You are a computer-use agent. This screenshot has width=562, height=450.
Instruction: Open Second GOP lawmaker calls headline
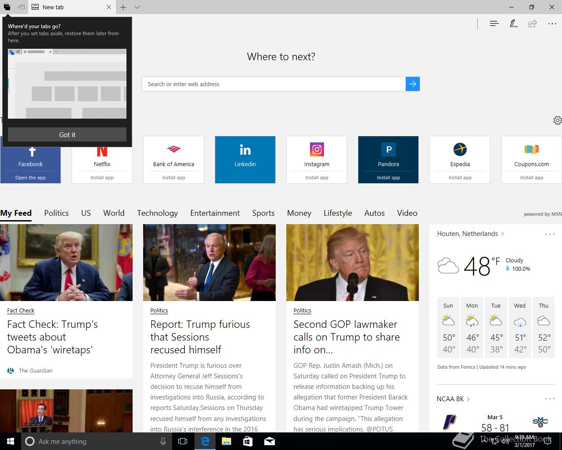346,337
